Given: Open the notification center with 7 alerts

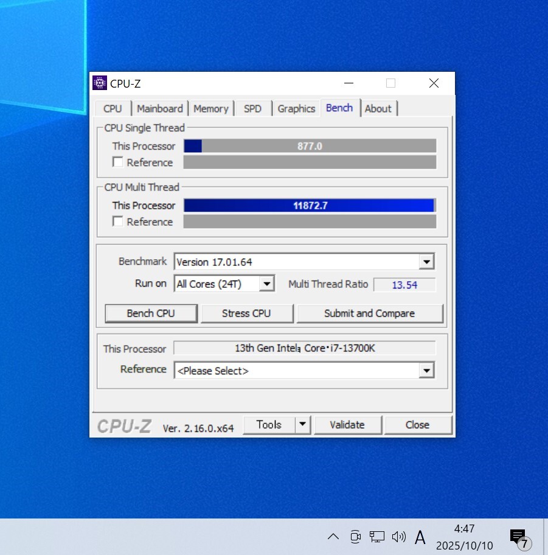Looking at the screenshot, I should (519, 537).
